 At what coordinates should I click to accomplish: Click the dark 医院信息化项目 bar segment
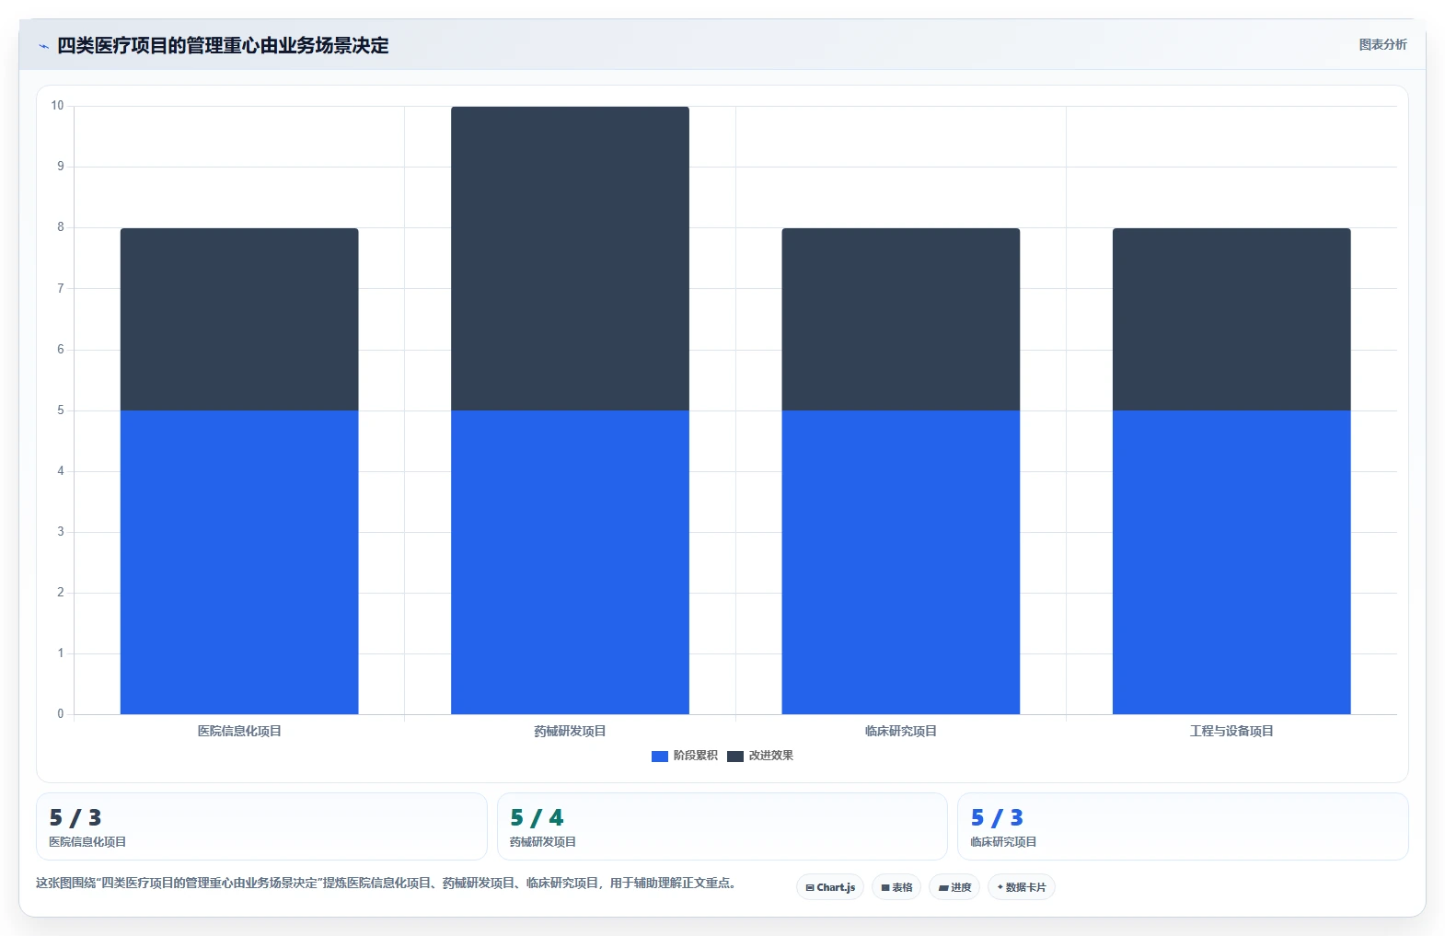[x=239, y=319]
